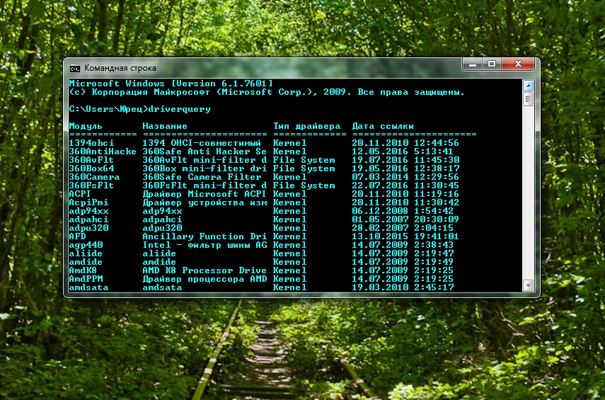The image size is (605, 400).
Task: Click 'aliide' in the Модуль column
Action: 86,253
